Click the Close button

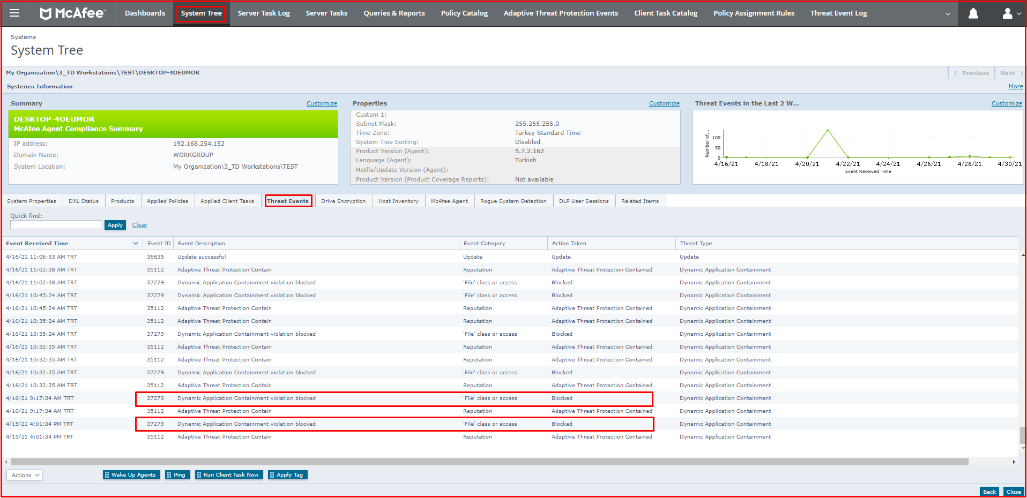pyautogui.click(x=1014, y=492)
